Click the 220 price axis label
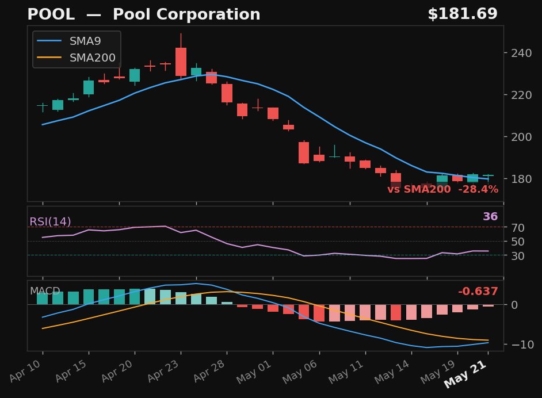542x398 pixels. pos(521,95)
